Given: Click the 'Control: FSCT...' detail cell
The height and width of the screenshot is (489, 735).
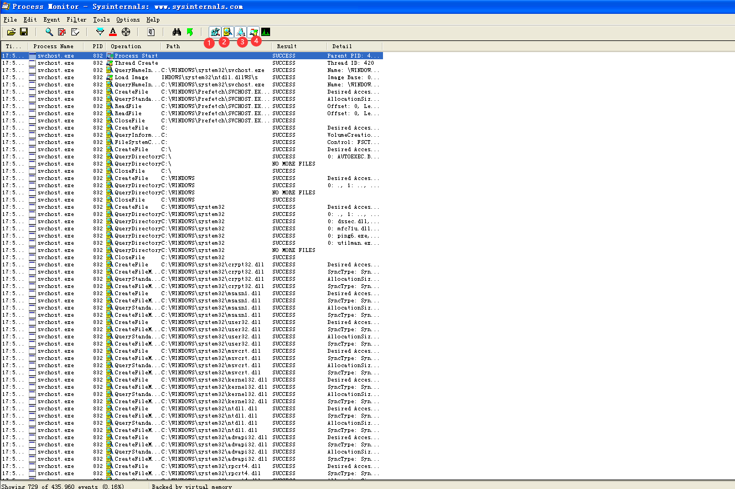Looking at the screenshot, I should point(354,142).
